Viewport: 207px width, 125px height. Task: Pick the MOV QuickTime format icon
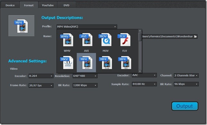(x=105, y=40)
